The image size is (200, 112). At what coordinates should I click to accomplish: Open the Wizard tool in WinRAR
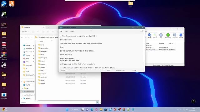155,36
